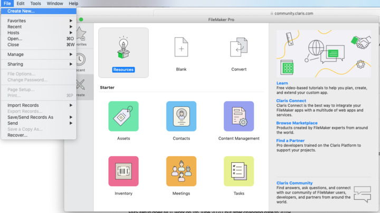The width and height of the screenshot is (380, 213).
Task: Open the Find a Partner link
Action: click(290, 141)
